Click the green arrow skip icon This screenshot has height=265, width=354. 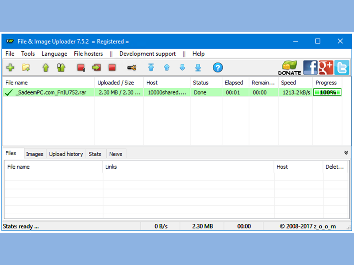pos(96,68)
